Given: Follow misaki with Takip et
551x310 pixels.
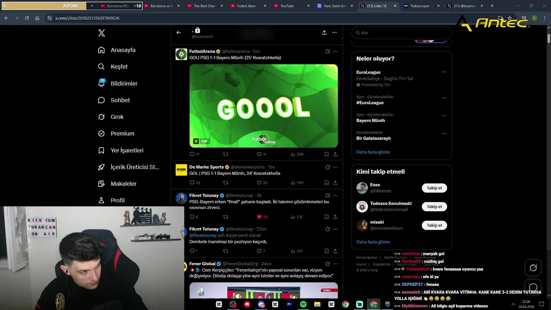Looking at the screenshot, I should [x=434, y=225].
